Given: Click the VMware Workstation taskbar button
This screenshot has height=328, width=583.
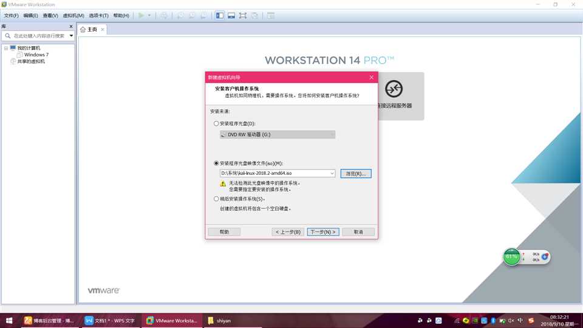Looking at the screenshot, I should pyautogui.click(x=172, y=321).
